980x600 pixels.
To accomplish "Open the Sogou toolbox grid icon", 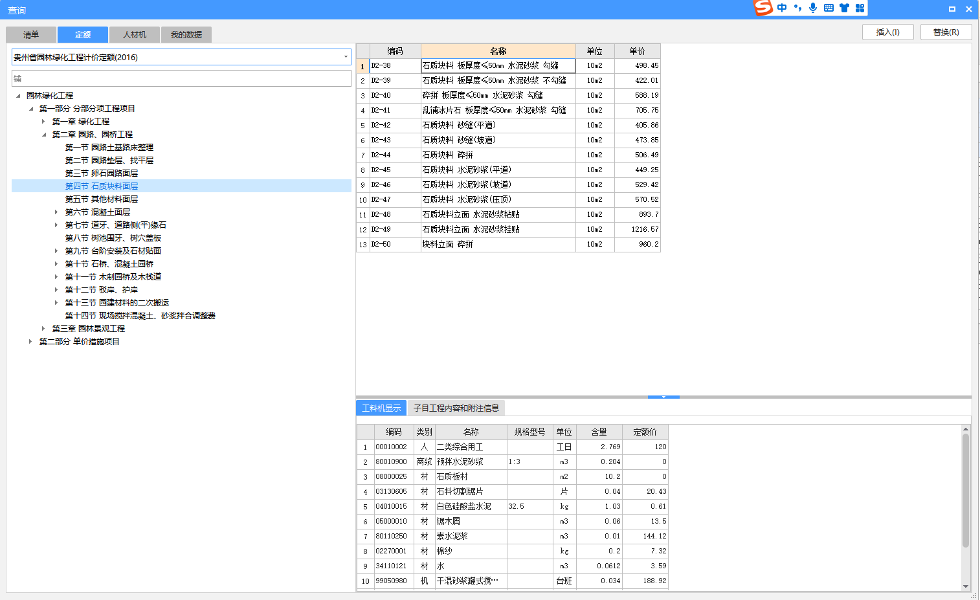I will [860, 8].
